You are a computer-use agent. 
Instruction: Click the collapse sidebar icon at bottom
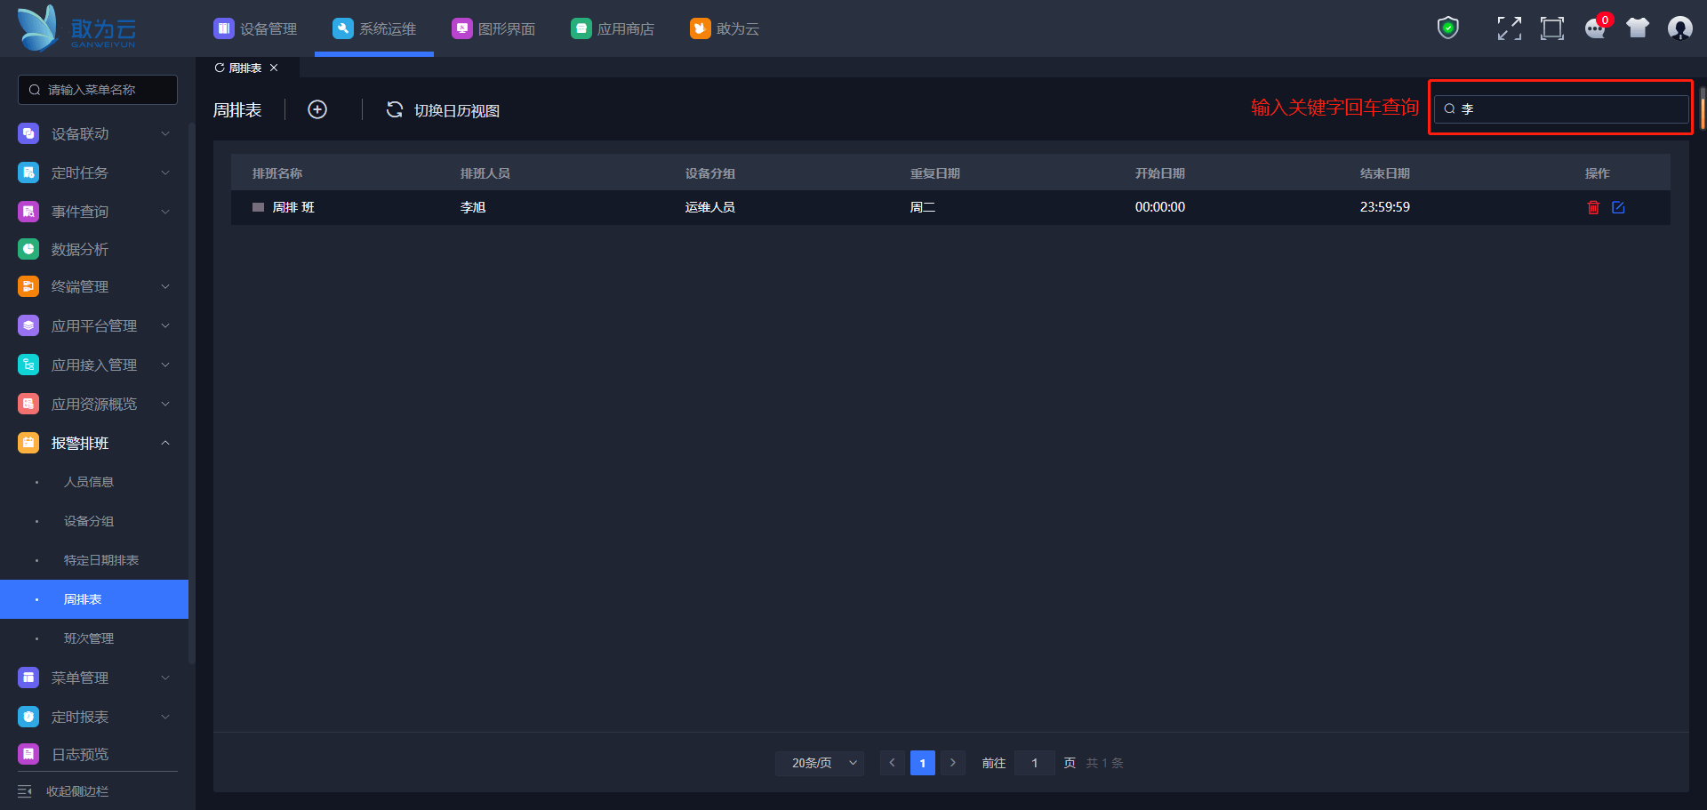pos(25,791)
